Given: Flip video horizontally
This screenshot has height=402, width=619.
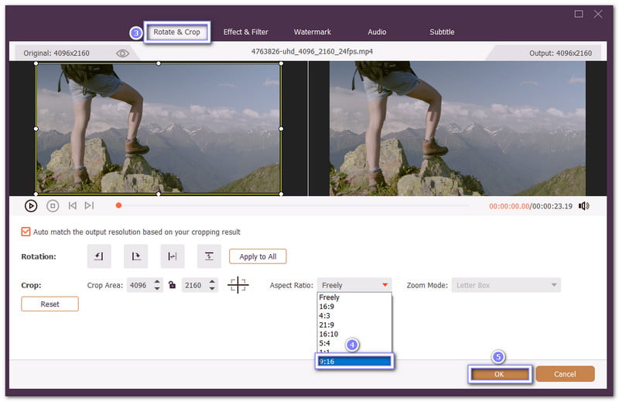Looking at the screenshot, I should coord(173,256).
